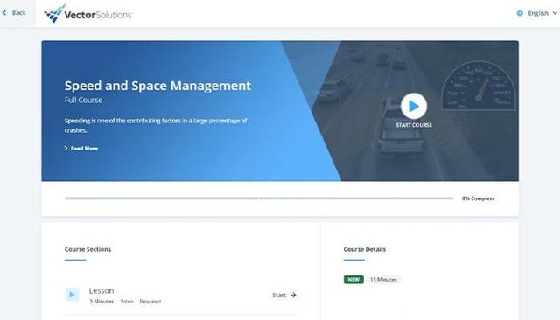Click the Required label under Lesson

point(150,302)
